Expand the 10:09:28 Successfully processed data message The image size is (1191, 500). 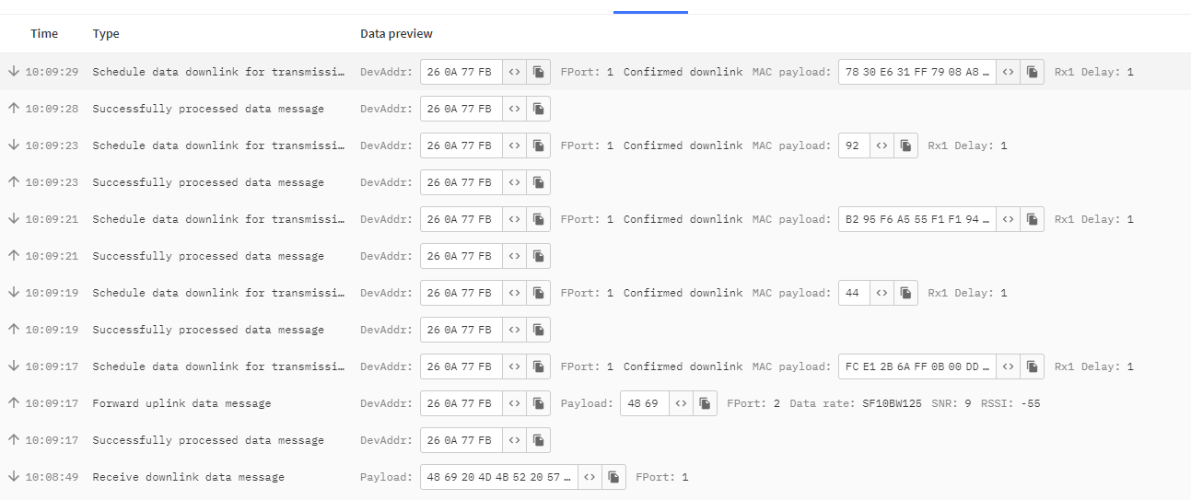pyautogui.click(x=595, y=109)
